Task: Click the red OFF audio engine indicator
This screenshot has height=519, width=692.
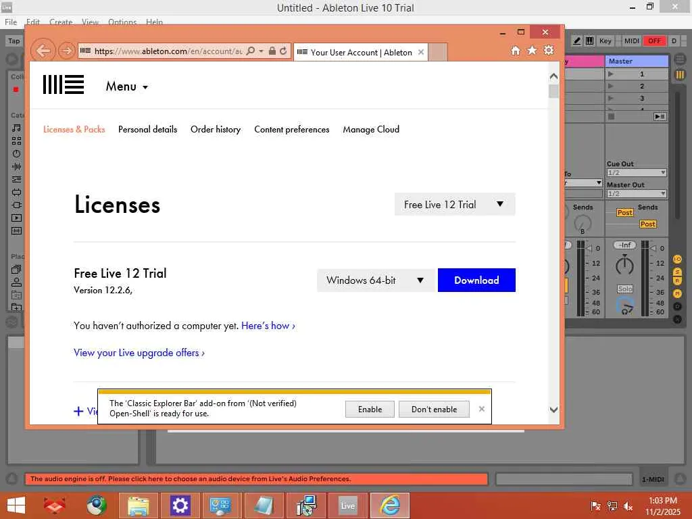Action: [654, 41]
